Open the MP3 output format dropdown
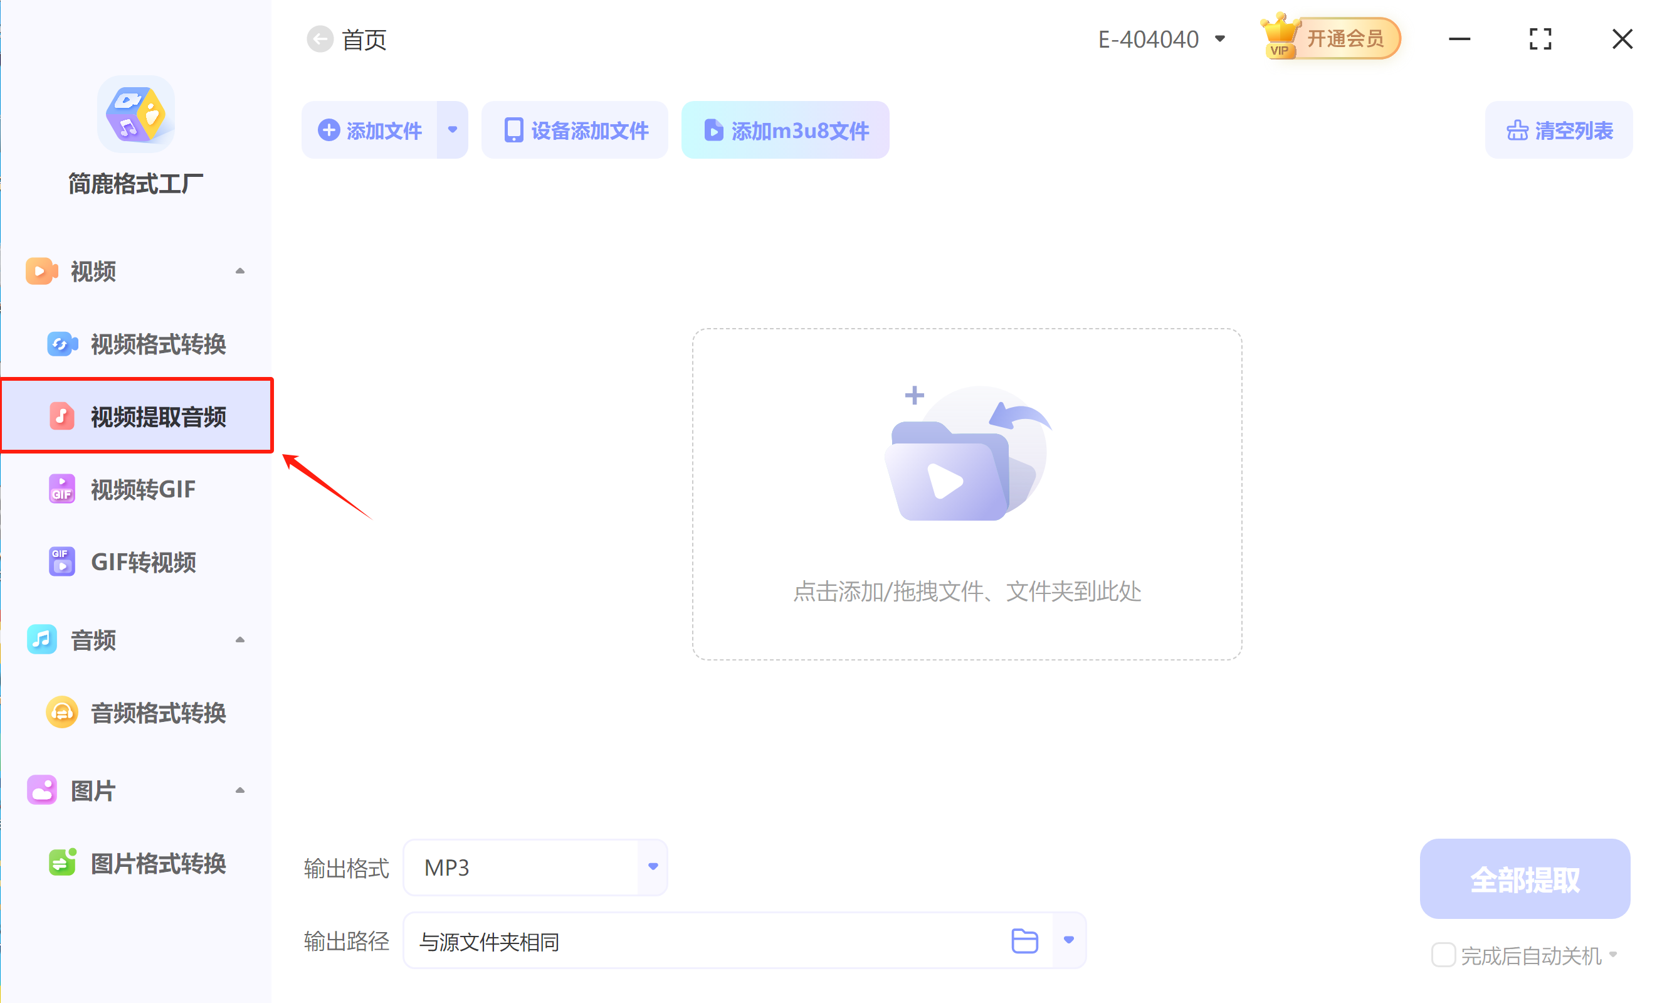Image resolution: width=1662 pixels, height=1003 pixels. (x=651, y=868)
